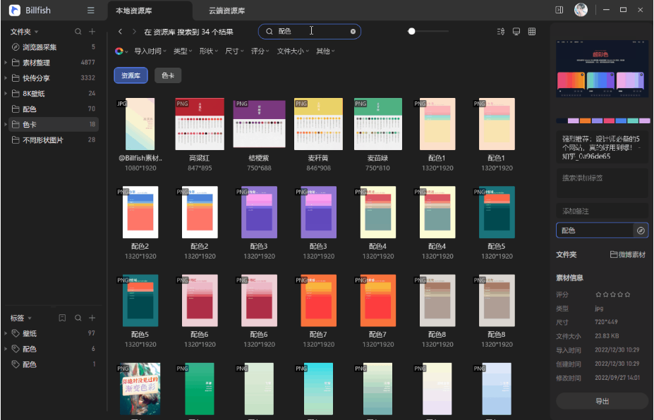Image resolution: width=654 pixels, height=420 pixels.
Task: Click the bookmark icon in the 标签 header
Action: click(62, 318)
